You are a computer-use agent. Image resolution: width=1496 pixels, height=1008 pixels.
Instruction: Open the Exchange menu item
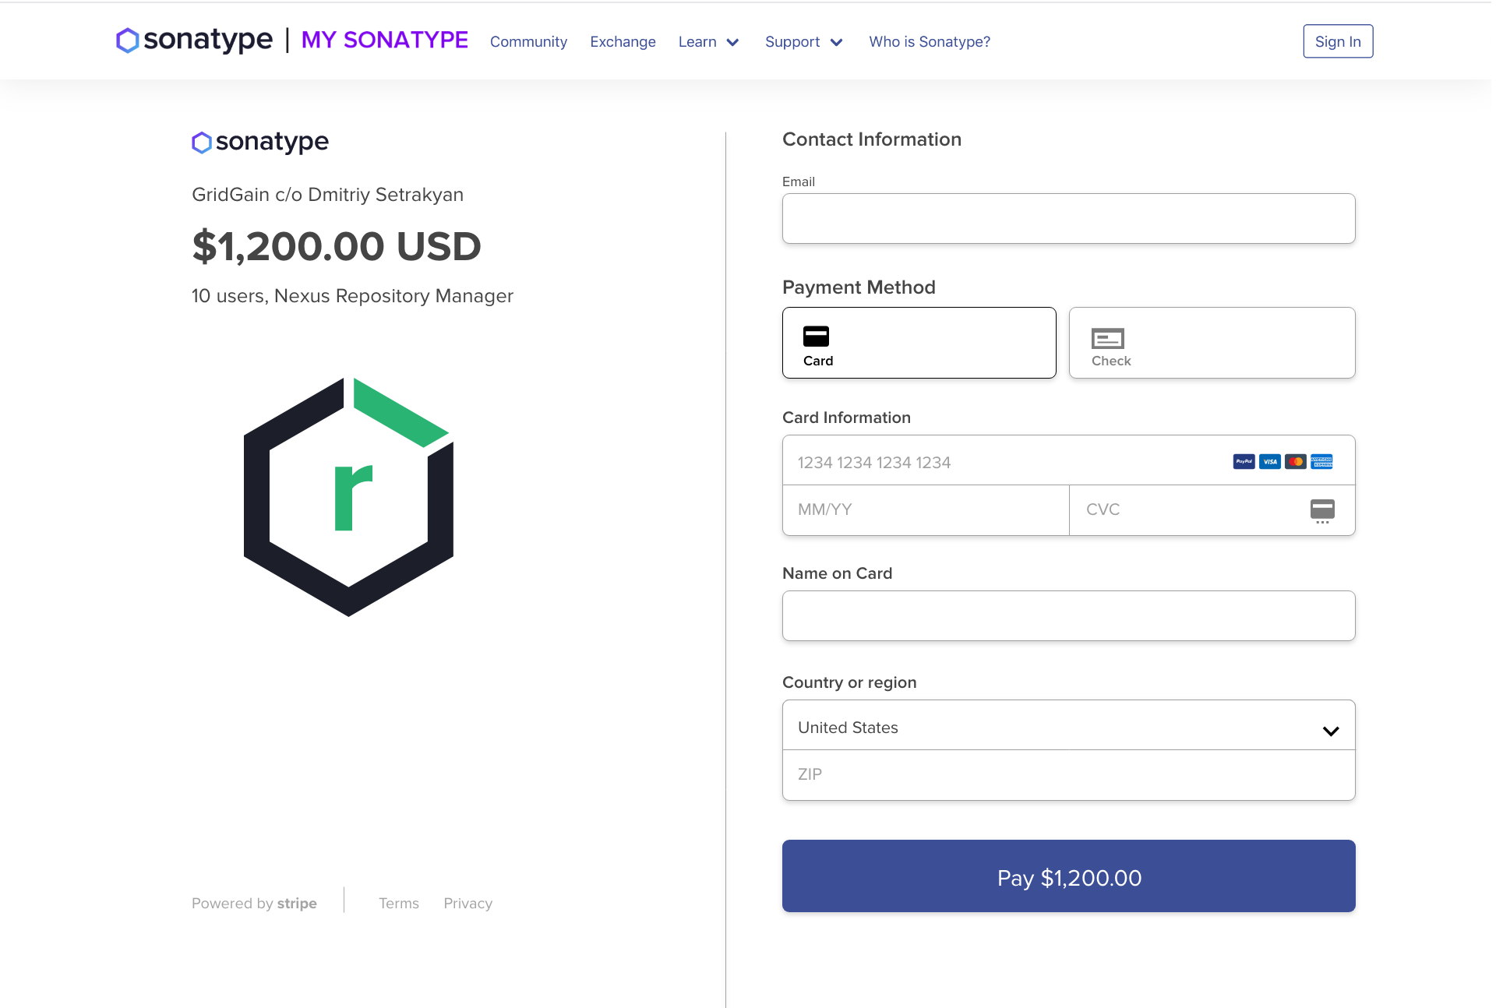[623, 42]
